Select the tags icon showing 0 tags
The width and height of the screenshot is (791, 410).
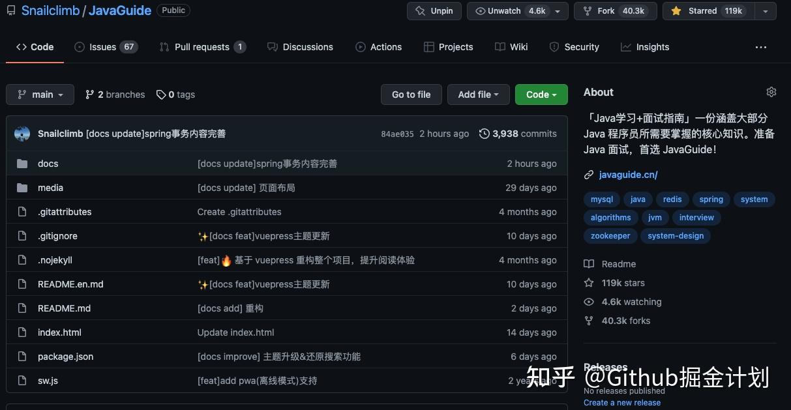coord(161,94)
